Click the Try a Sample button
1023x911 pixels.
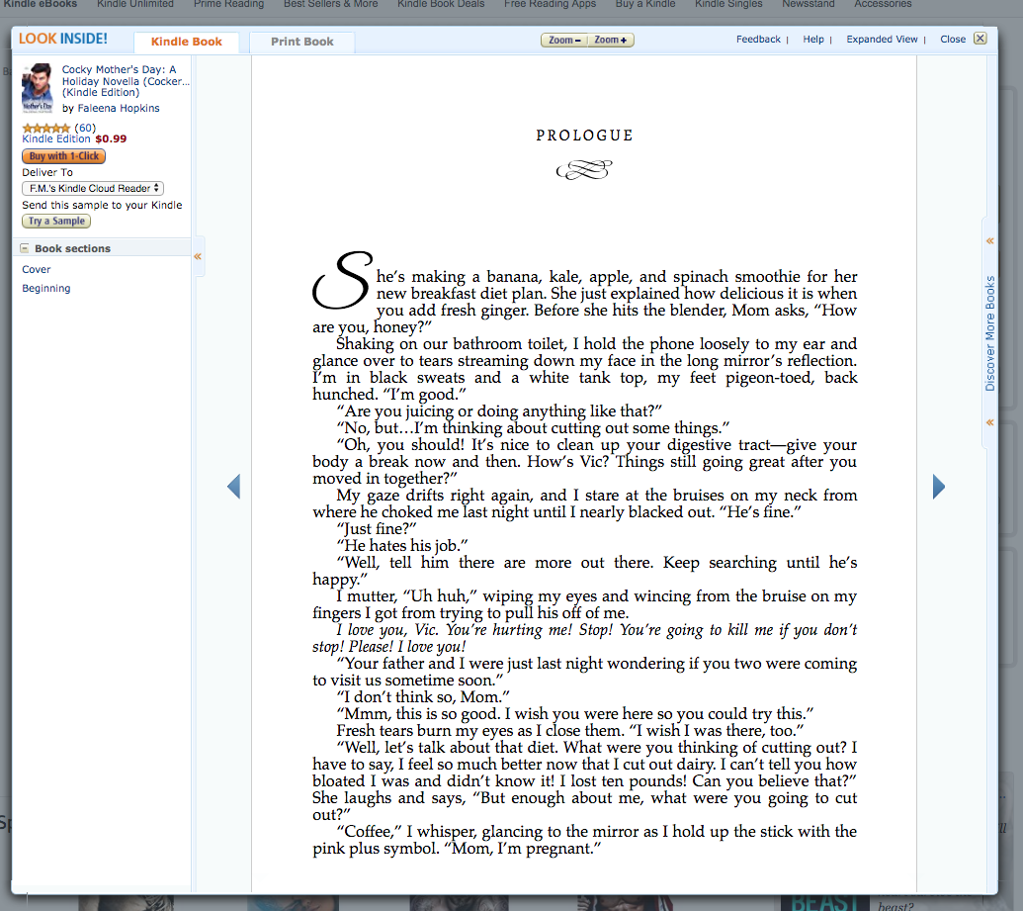[x=56, y=221]
